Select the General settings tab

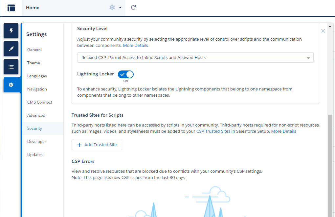click(x=34, y=50)
